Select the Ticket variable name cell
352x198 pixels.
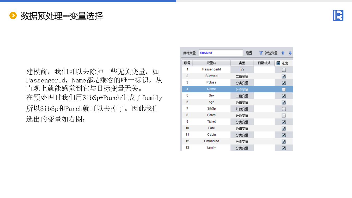(x=211, y=122)
